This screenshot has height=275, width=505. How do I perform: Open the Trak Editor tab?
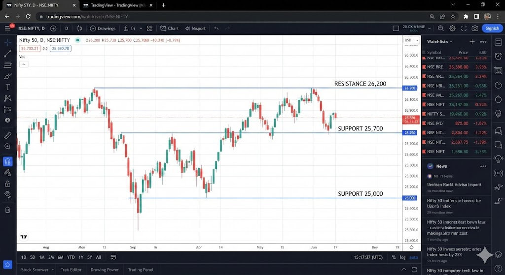[71, 270]
